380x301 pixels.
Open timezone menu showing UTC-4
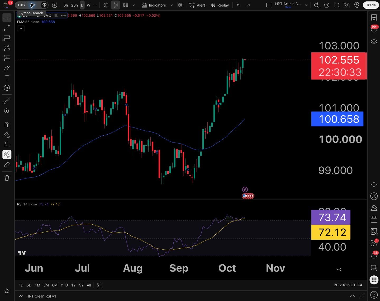pyautogui.click(x=348, y=285)
